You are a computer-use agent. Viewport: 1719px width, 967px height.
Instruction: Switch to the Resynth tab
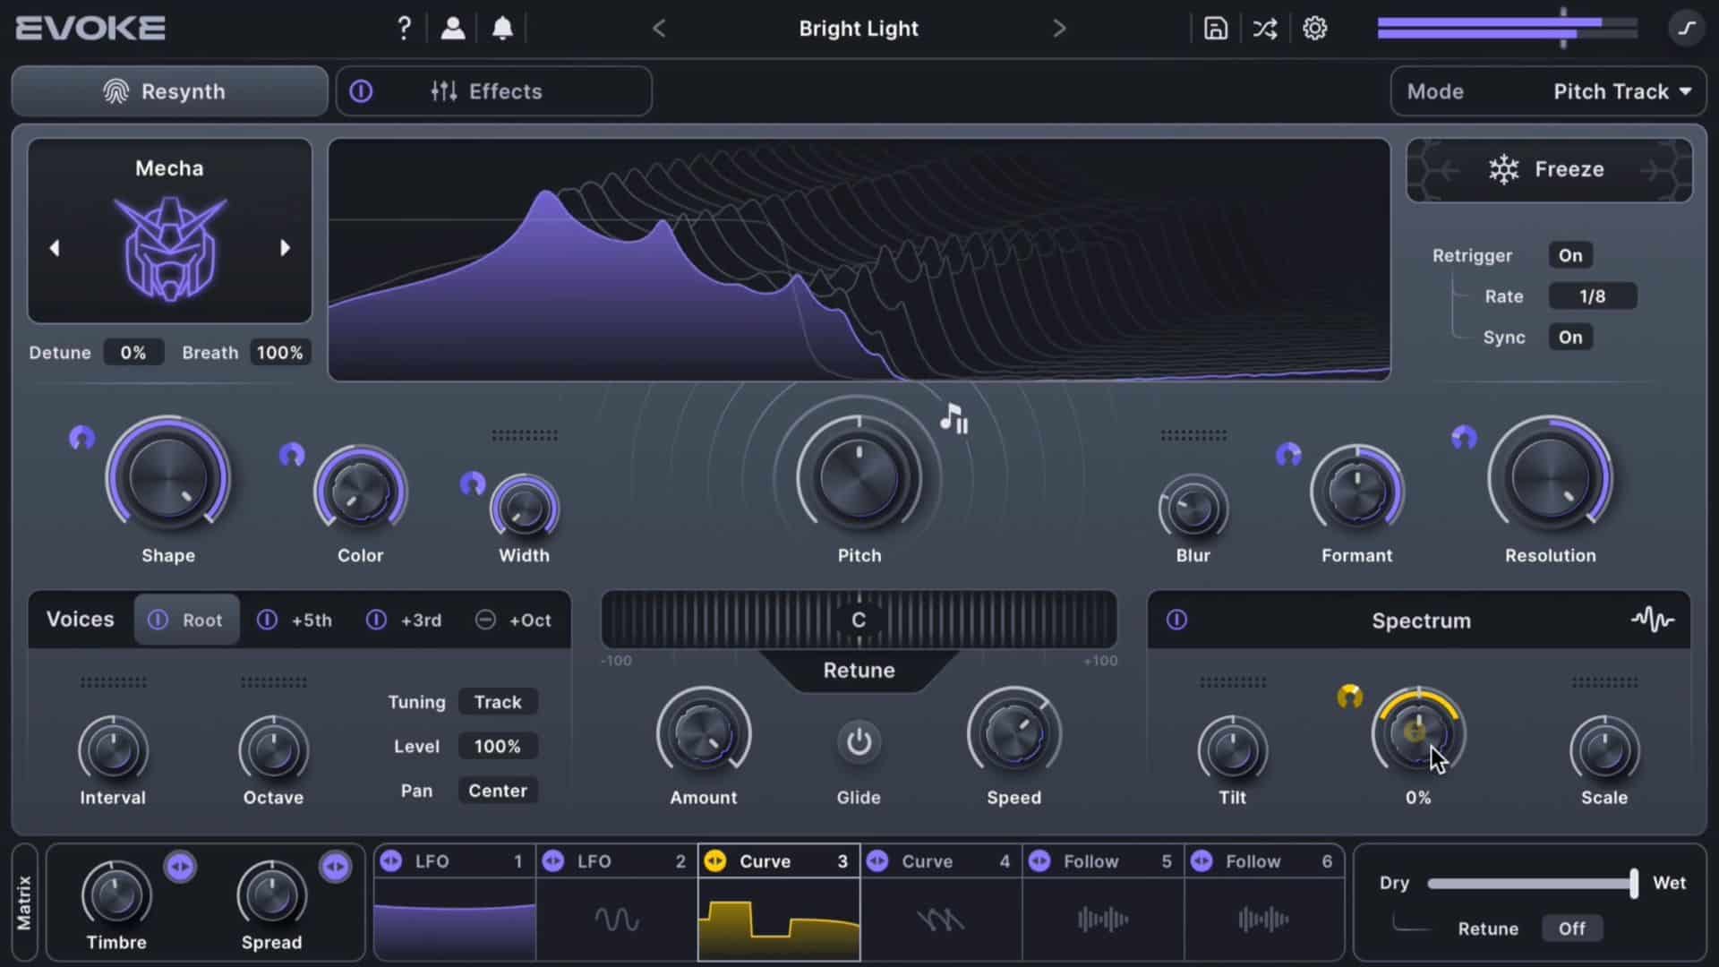click(169, 91)
